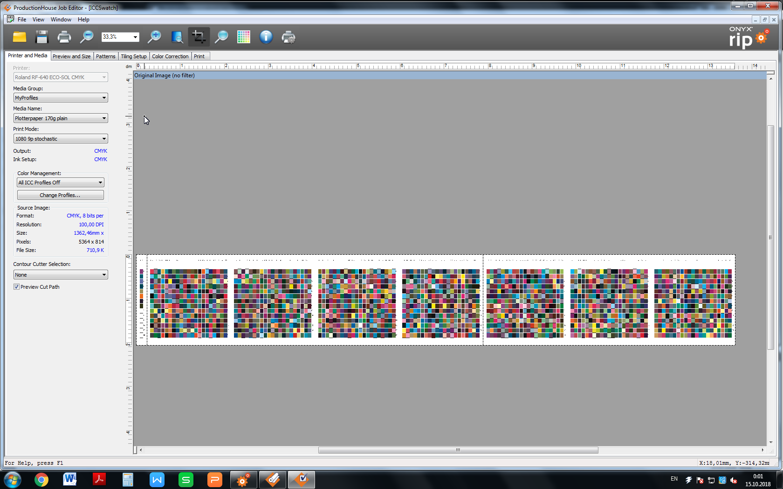Click the network tray icon
Viewport: 783px width, 489px height.
[711, 480]
